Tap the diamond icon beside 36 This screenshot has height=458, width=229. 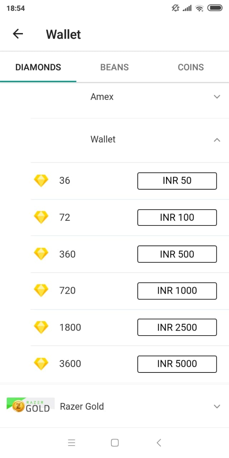tap(41, 181)
